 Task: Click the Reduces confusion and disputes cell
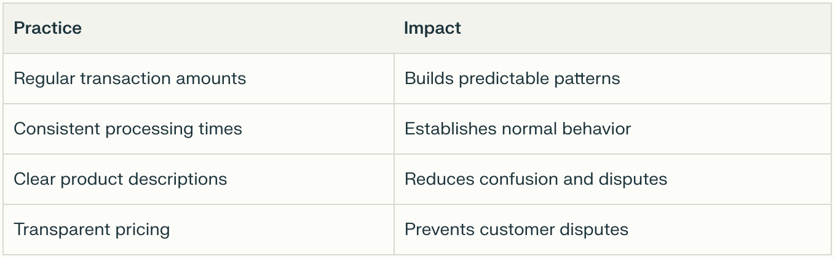click(536, 179)
